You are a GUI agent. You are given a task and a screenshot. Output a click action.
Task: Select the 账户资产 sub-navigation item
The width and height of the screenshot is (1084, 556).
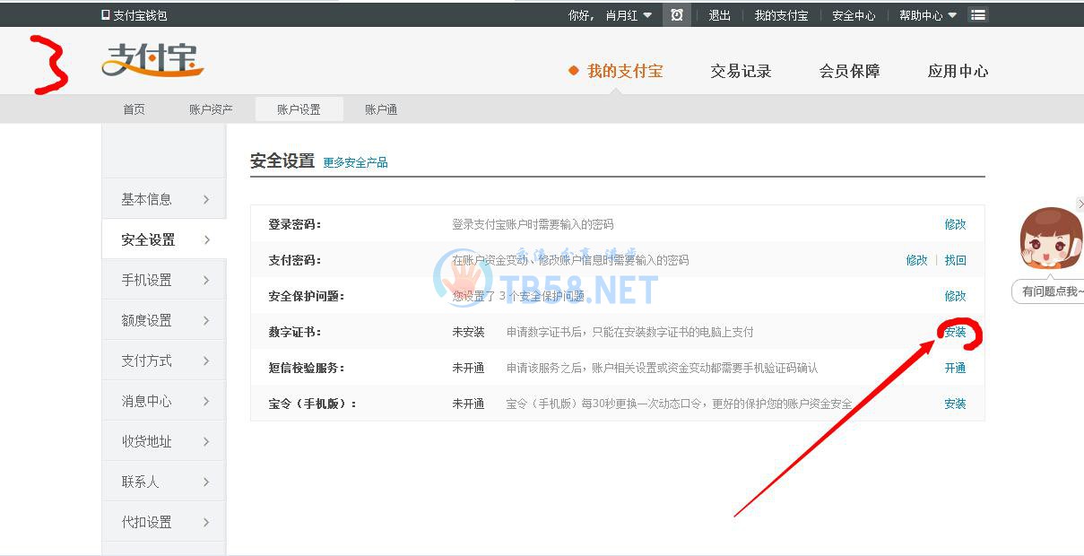[211, 109]
